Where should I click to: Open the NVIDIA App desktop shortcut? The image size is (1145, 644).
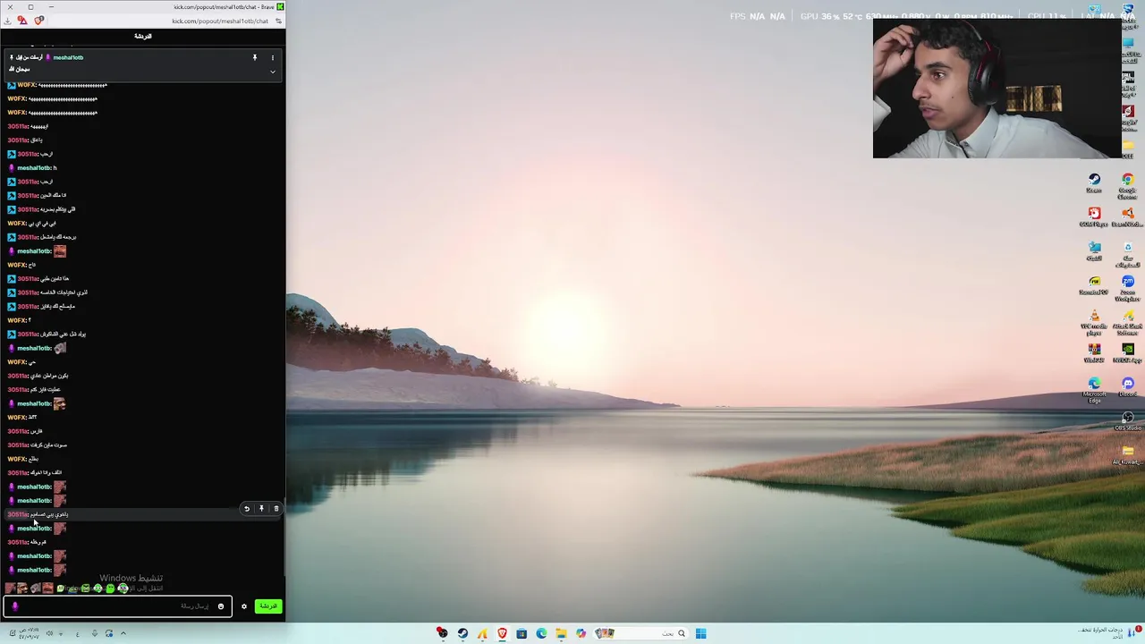(1127, 352)
